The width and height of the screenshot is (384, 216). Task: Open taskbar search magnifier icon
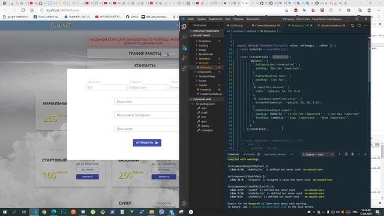click(x=14, y=212)
